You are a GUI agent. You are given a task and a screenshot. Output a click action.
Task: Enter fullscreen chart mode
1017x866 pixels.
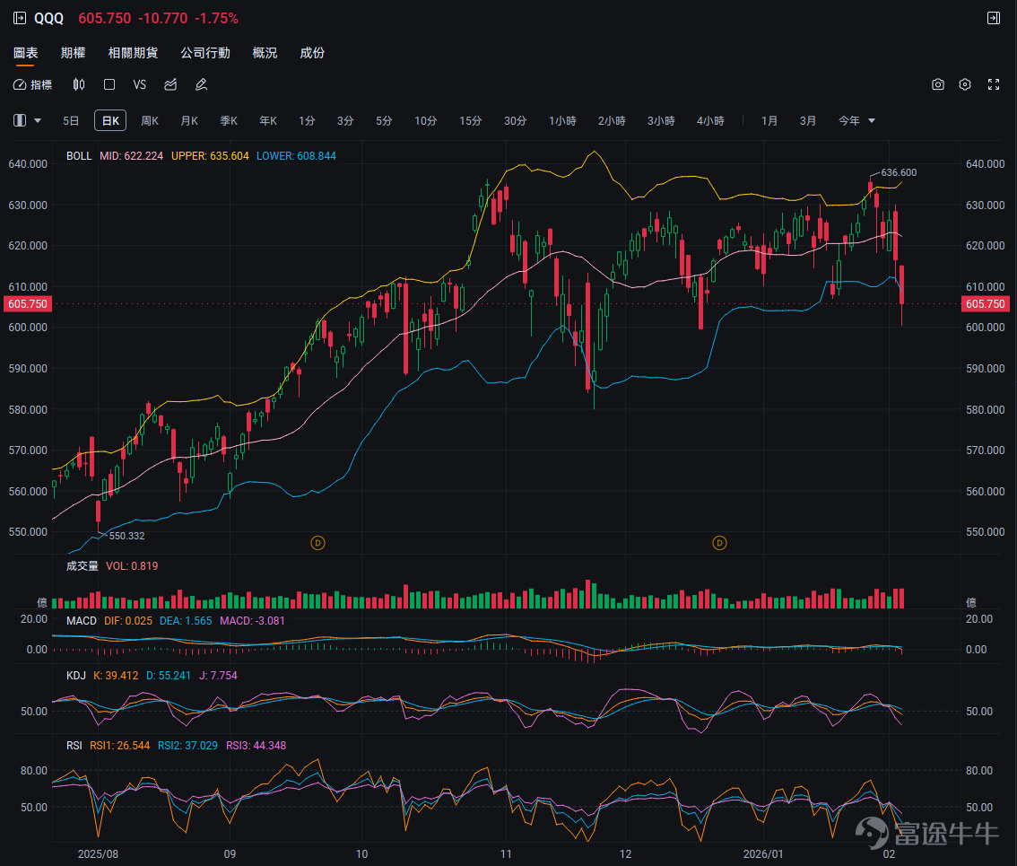(x=994, y=84)
